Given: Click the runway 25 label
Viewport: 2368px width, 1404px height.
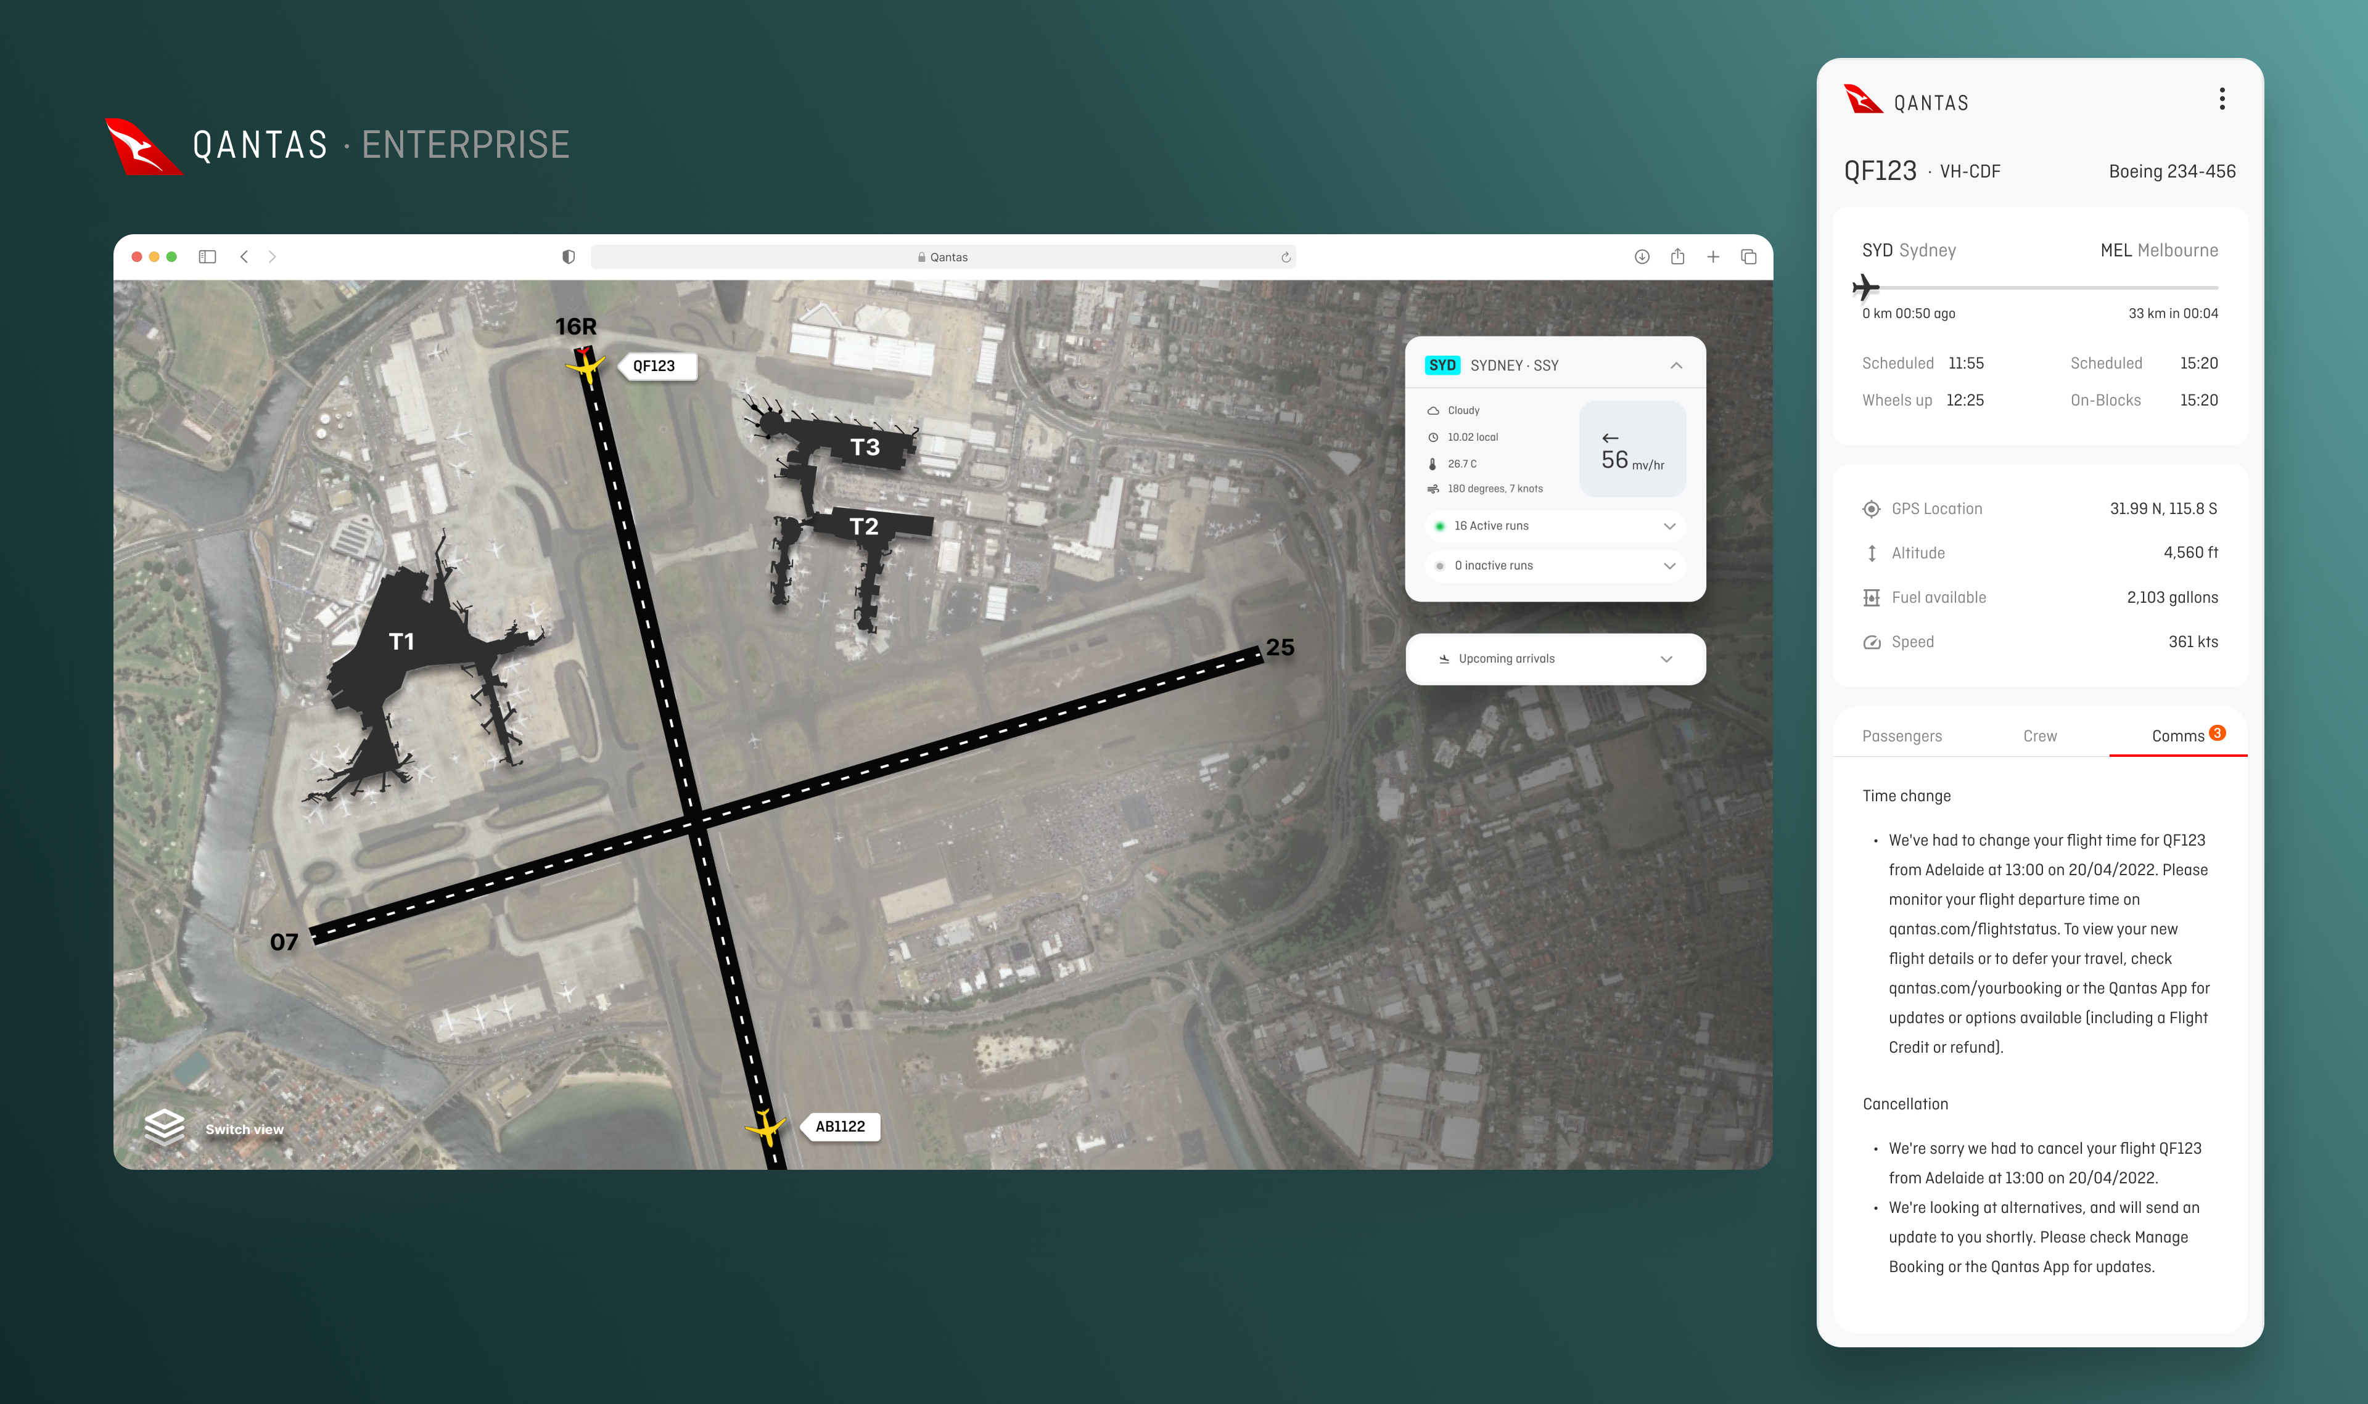Looking at the screenshot, I should tap(1280, 647).
